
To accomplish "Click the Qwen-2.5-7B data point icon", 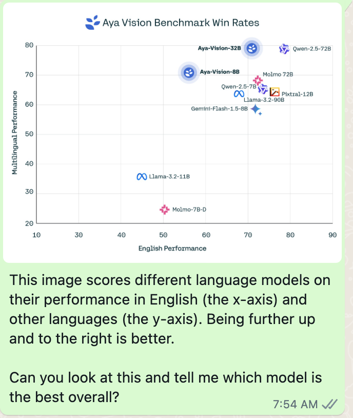I will pos(262,88).
